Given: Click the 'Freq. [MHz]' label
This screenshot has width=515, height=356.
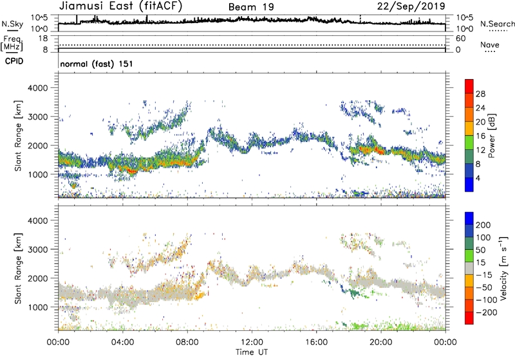Looking at the screenshot, I should coord(12,43).
